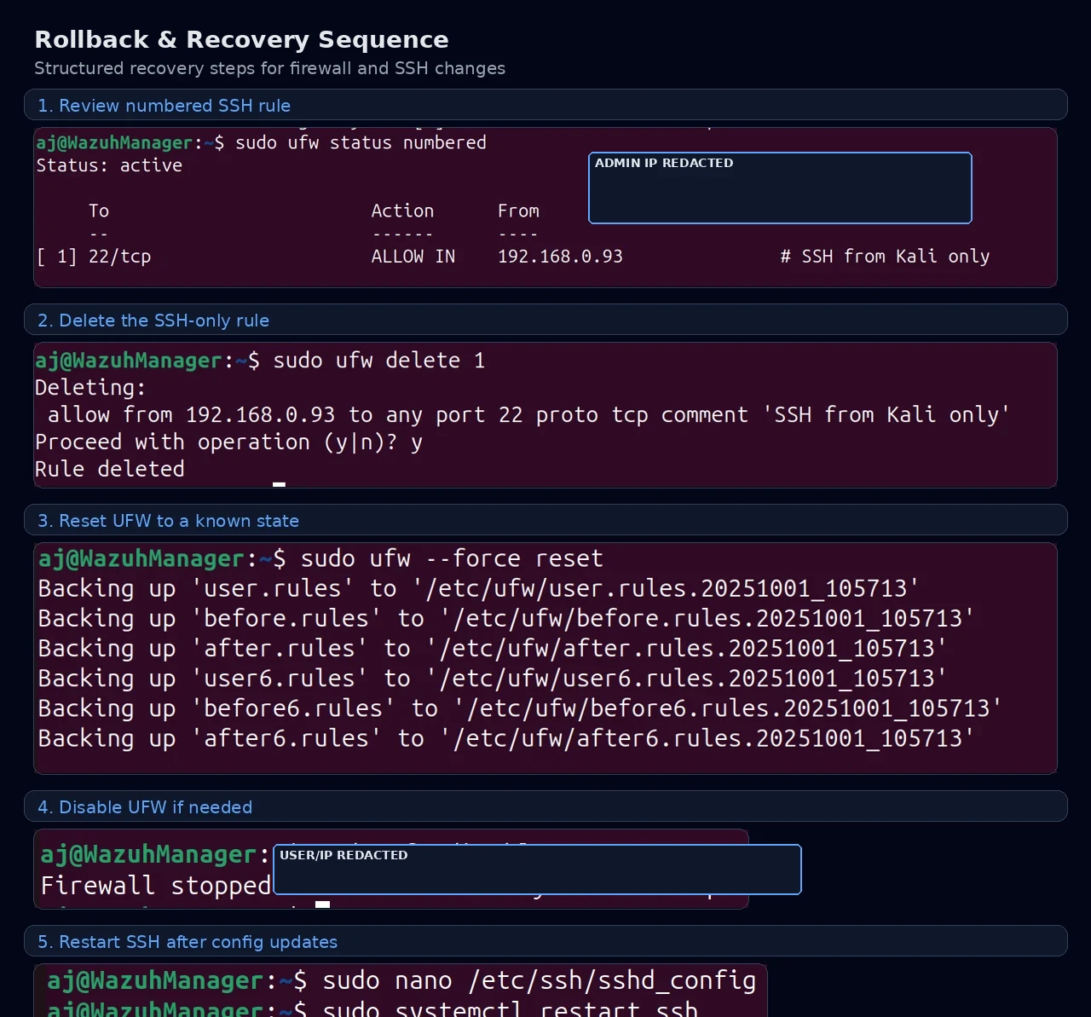Image resolution: width=1091 pixels, height=1017 pixels.
Task: Click 'sudo ufw status numbered' command
Action: pos(361,142)
